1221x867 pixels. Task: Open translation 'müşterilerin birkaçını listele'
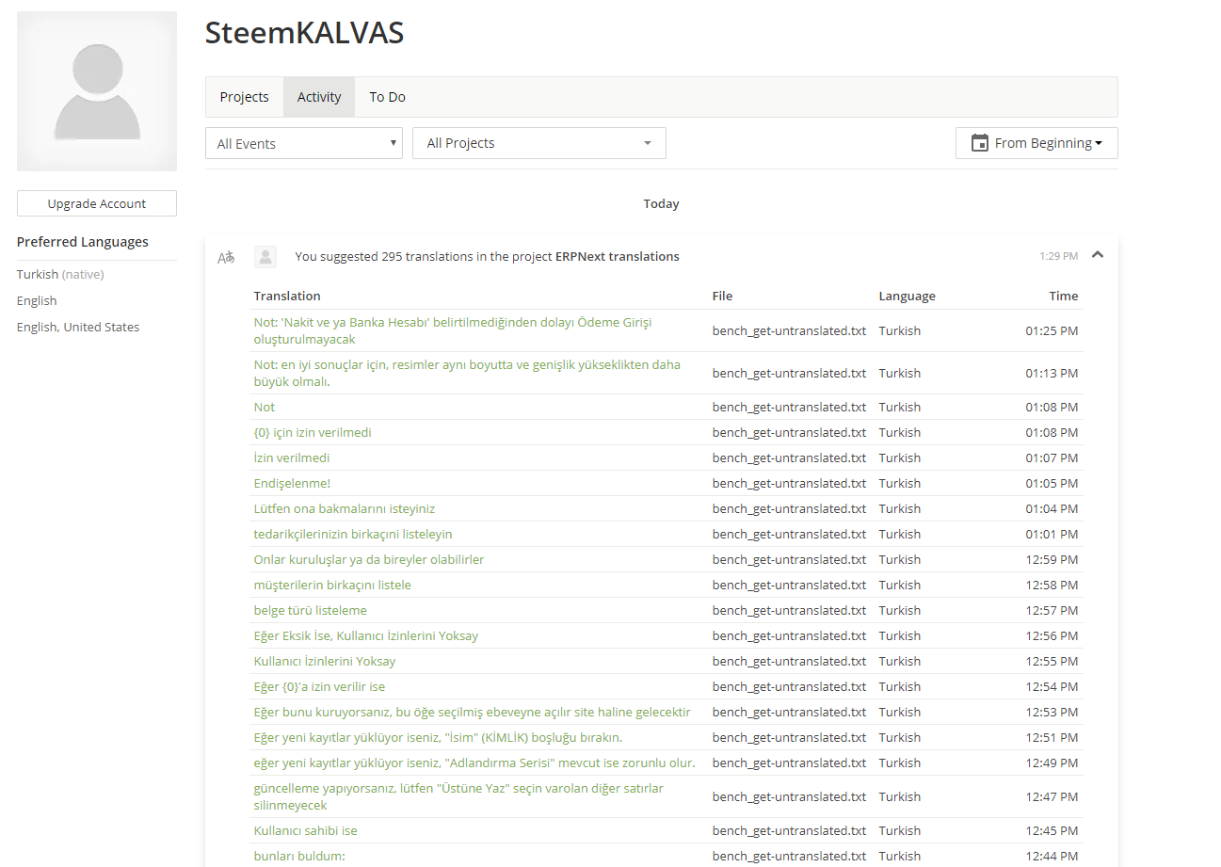click(x=332, y=585)
